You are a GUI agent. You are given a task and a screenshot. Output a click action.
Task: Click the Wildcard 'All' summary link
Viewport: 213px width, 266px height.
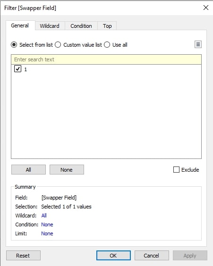pos(44,216)
